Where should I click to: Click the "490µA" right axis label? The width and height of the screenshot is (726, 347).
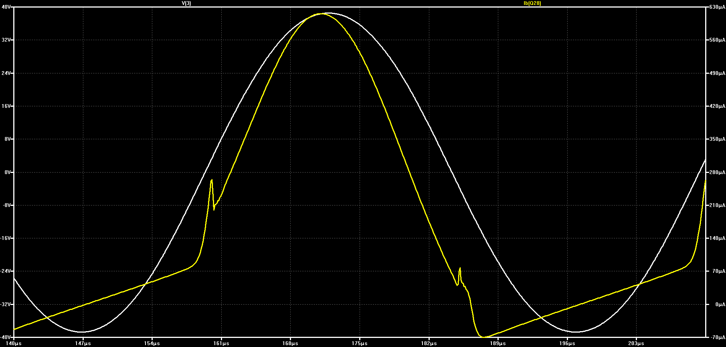coord(717,73)
